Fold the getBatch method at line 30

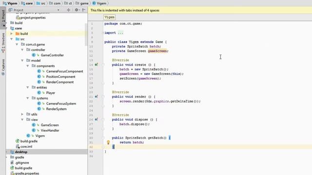[103, 138]
